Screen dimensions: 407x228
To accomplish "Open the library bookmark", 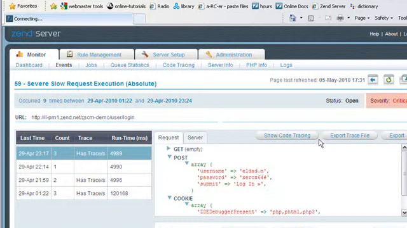I will 184,6.
